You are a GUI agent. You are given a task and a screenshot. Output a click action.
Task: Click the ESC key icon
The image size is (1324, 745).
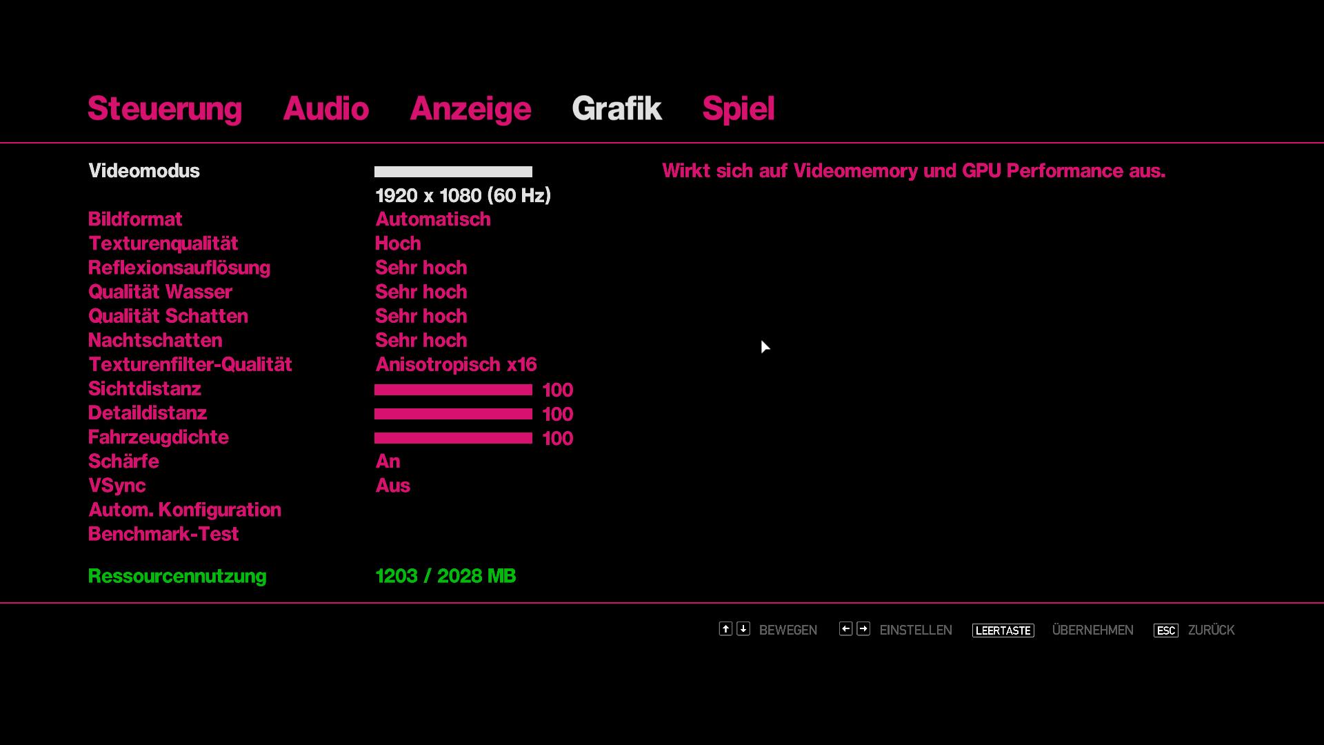[x=1165, y=630]
